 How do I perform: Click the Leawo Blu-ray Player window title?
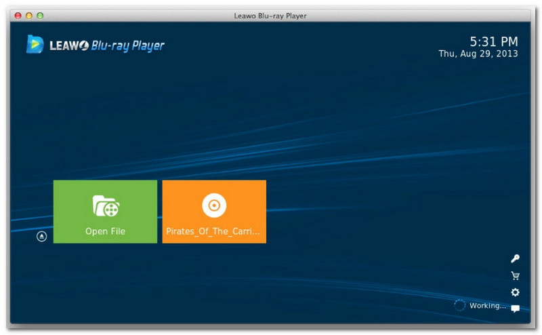point(271,15)
